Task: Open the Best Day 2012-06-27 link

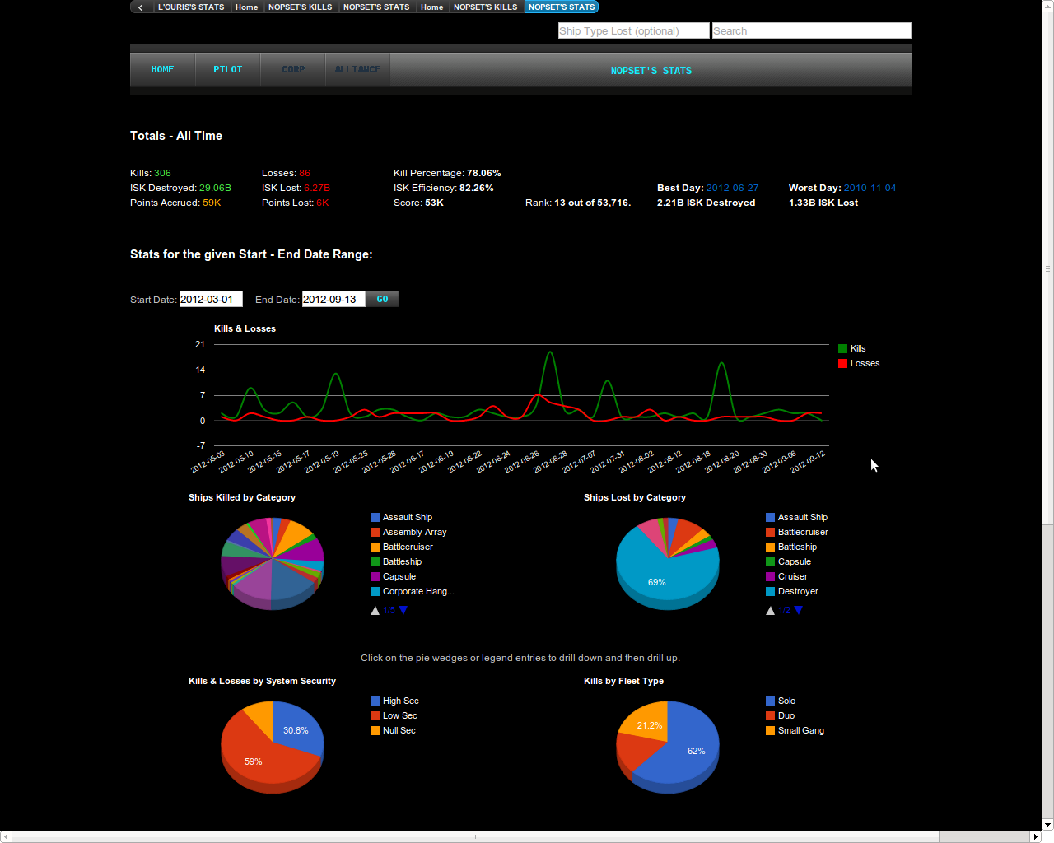Action: [732, 188]
